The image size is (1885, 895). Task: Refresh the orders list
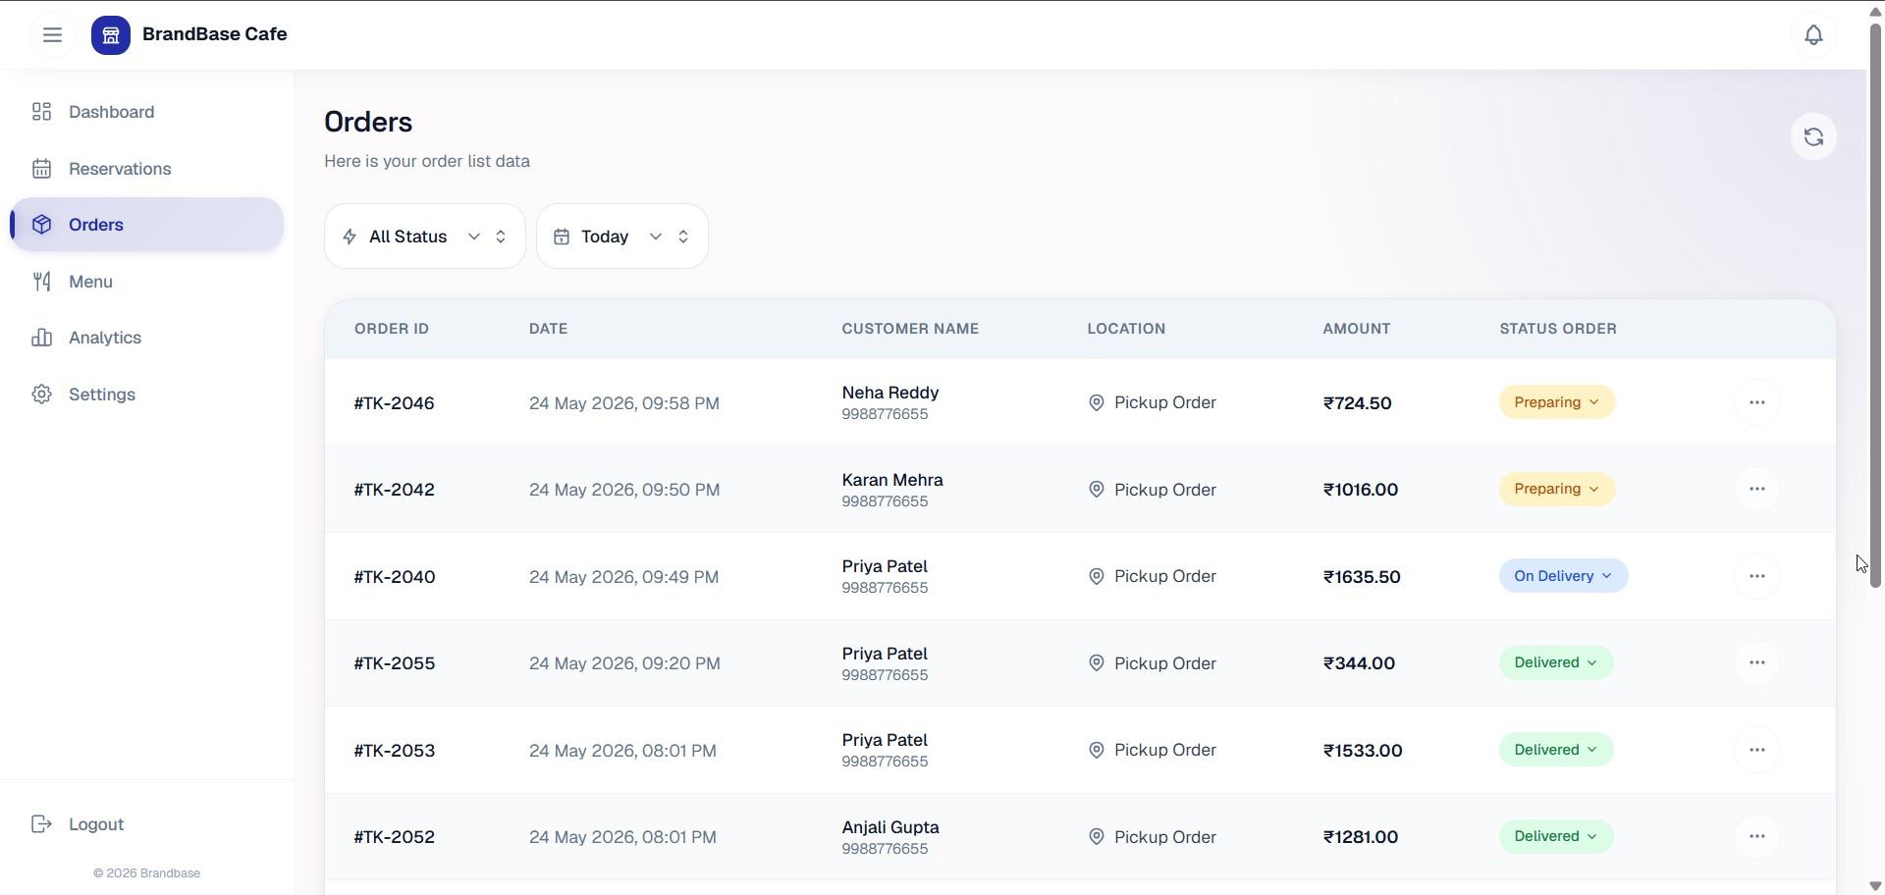[1813, 137]
